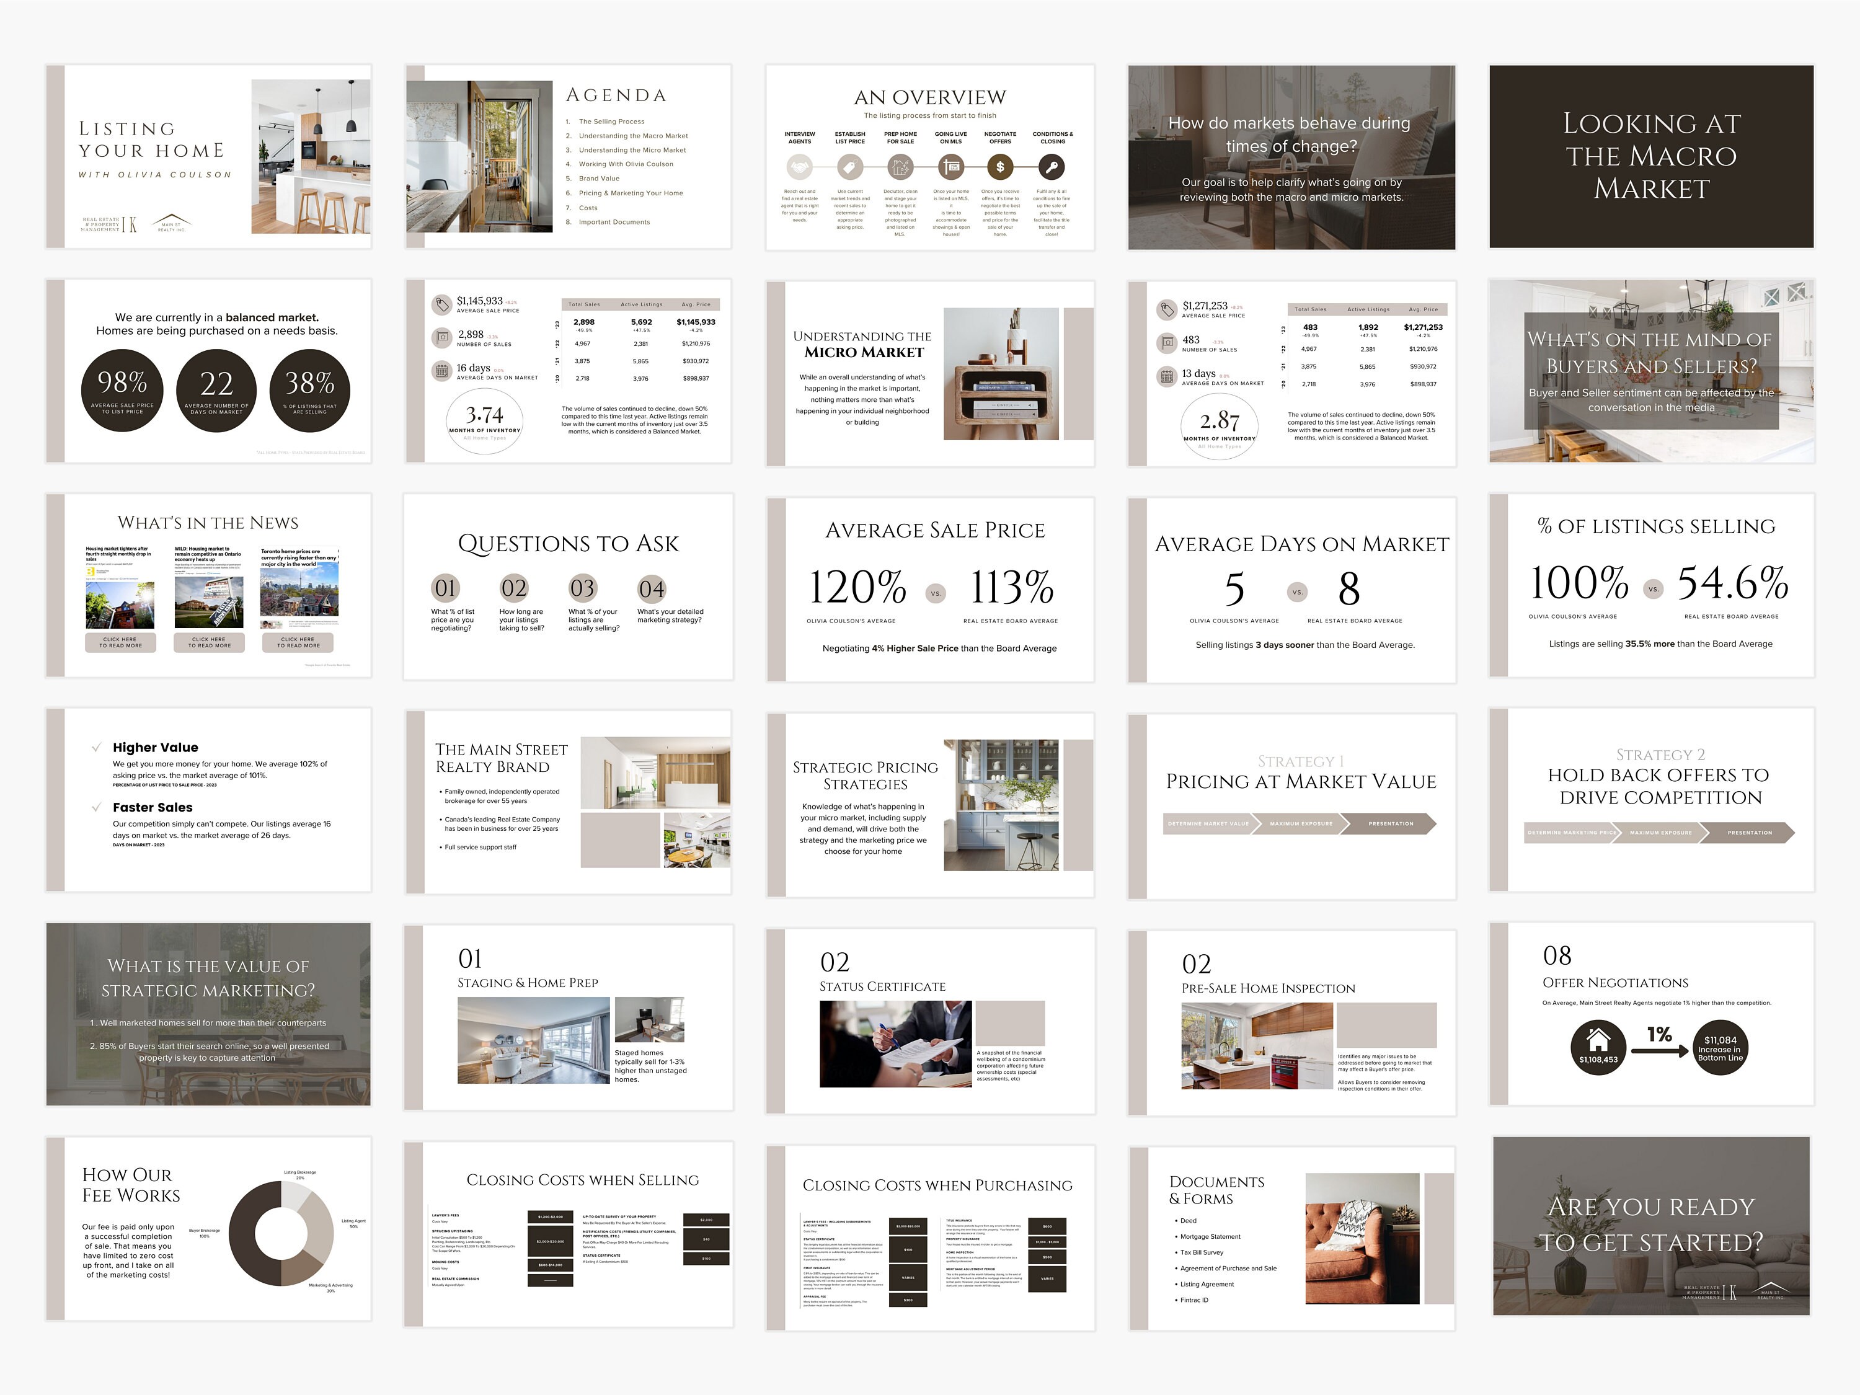Click the Main St Realty roof logo on title slide

(x=172, y=222)
